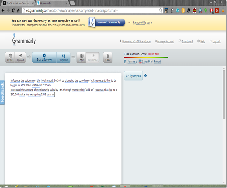Viewport: 227px width, 188px height.
Task: Start Review of the text
Action: 44,58
